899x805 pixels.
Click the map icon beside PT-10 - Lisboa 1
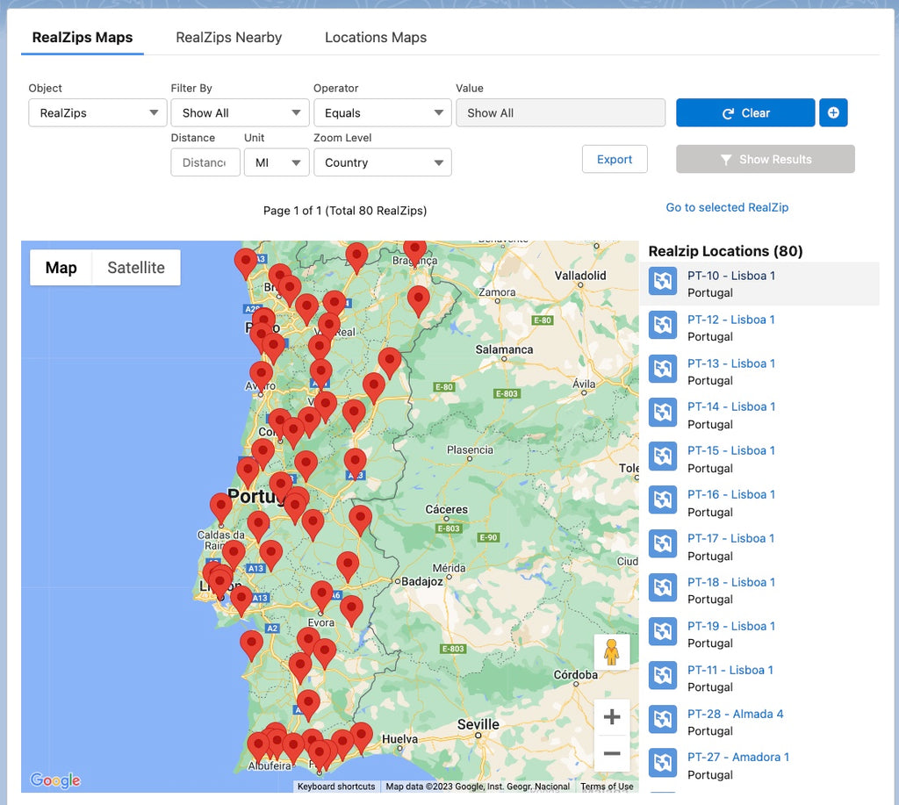click(663, 281)
